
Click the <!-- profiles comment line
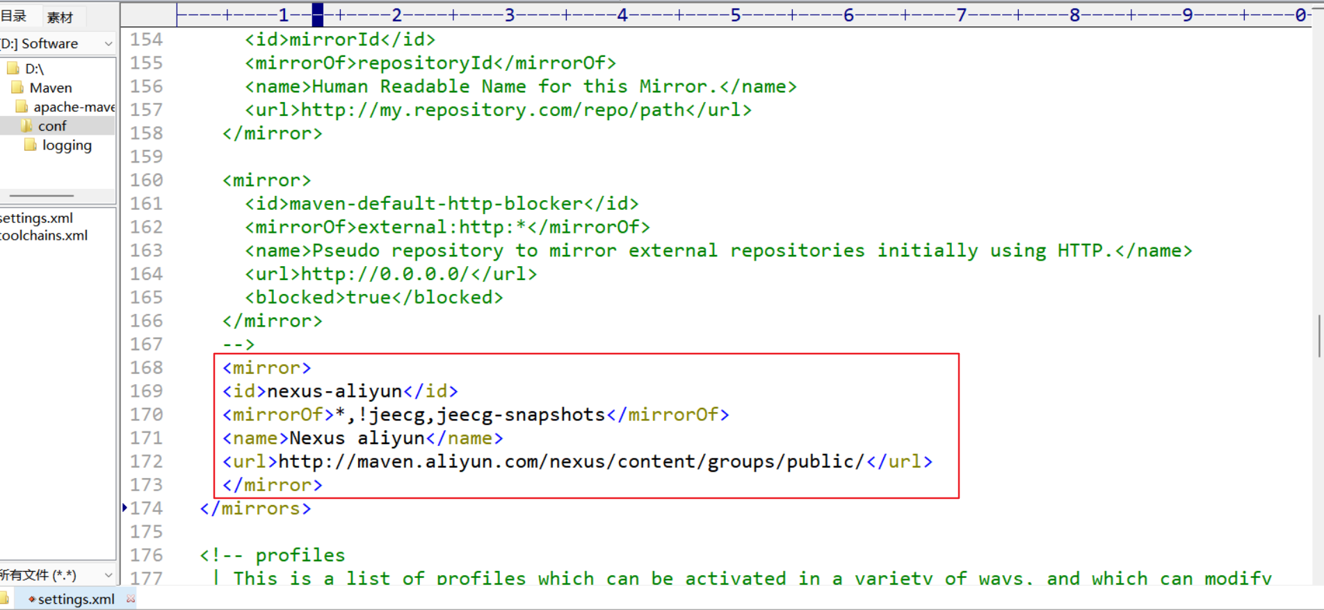click(x=273, y=555)
